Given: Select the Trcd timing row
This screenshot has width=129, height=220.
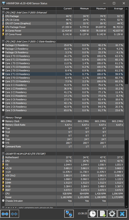Looking at the screenshot, I should (x=63, y=132).
